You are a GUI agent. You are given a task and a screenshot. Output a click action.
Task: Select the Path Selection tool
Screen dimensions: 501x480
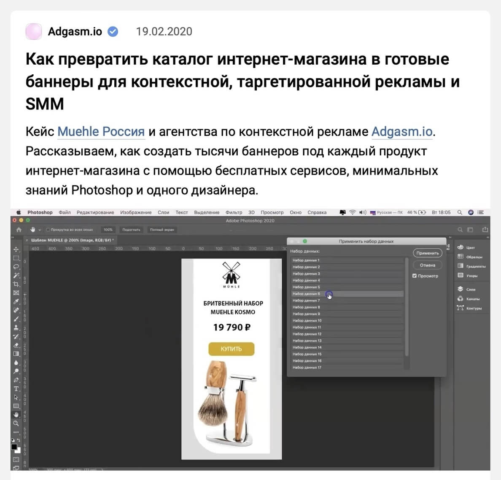(x=16, y=397)
